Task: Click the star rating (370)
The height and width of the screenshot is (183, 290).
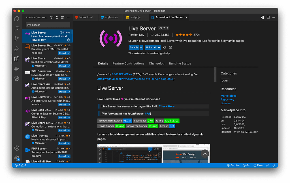Action: click(x=187, y=35)
